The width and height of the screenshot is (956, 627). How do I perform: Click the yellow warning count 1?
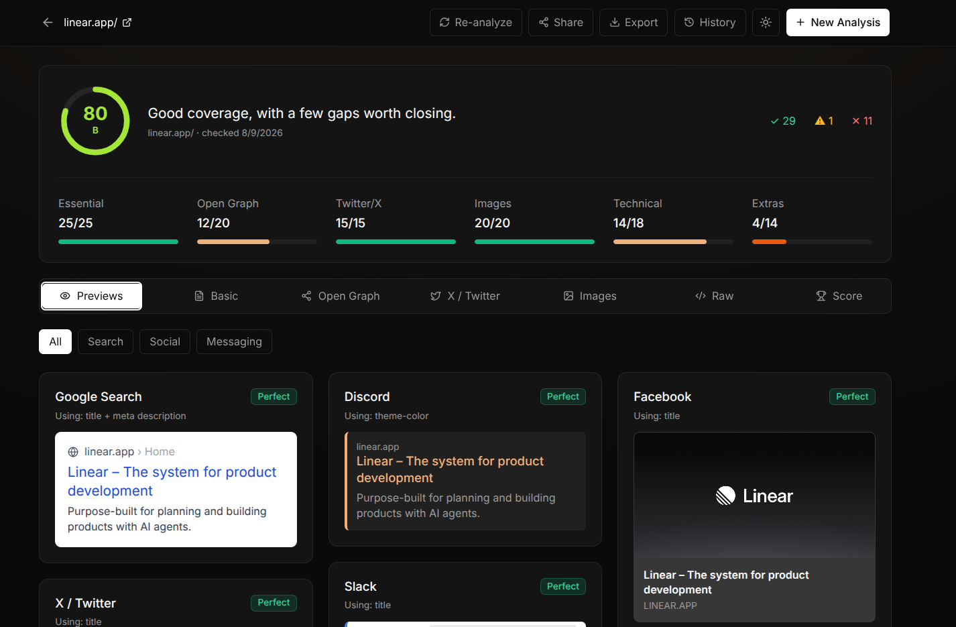[x=824, y=121]
